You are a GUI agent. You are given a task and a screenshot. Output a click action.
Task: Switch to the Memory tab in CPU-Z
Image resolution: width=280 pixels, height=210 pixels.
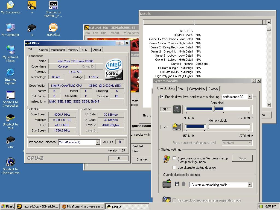click(x=73, y=50)
